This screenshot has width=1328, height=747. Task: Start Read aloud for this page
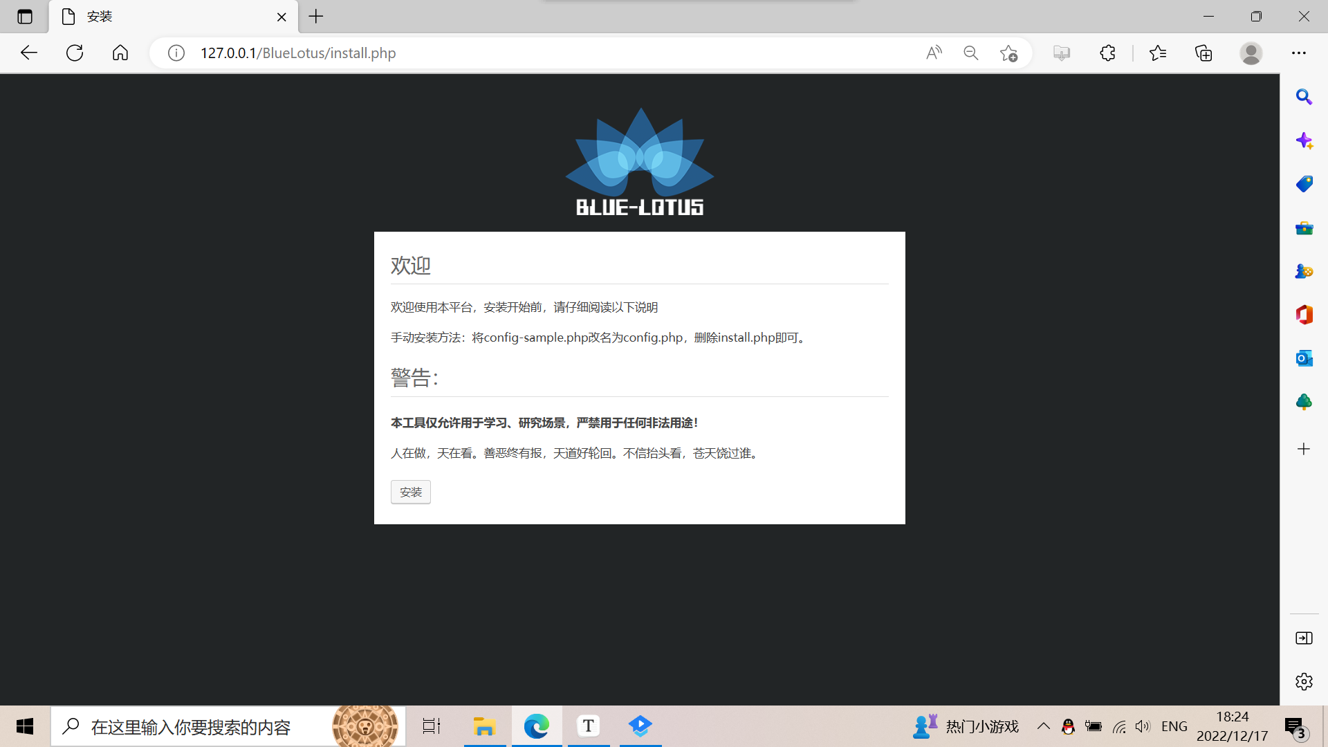point(934,53)
